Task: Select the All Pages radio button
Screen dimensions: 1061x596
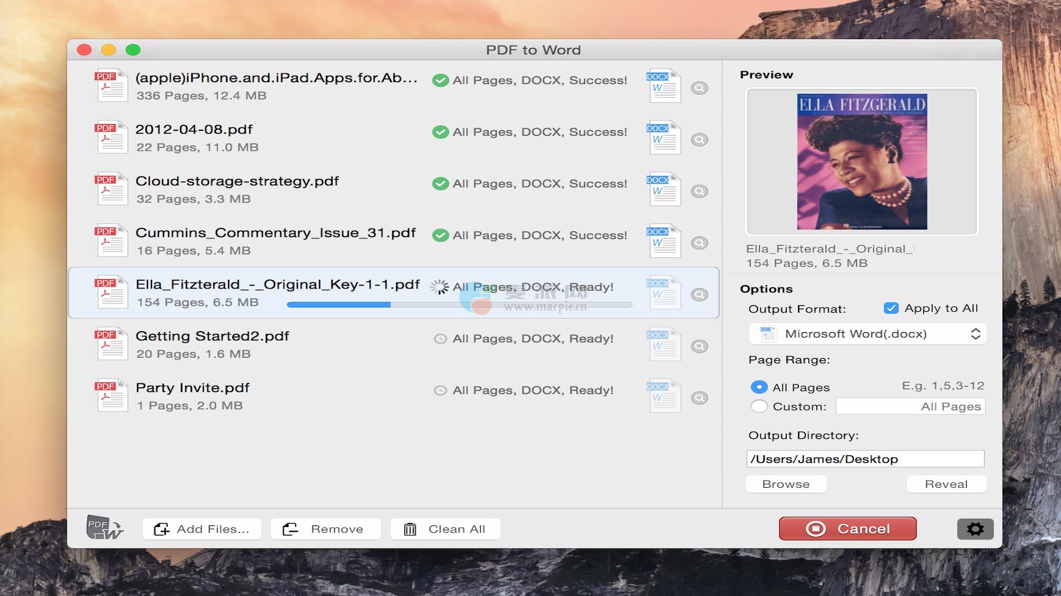Action: (759, 387)
